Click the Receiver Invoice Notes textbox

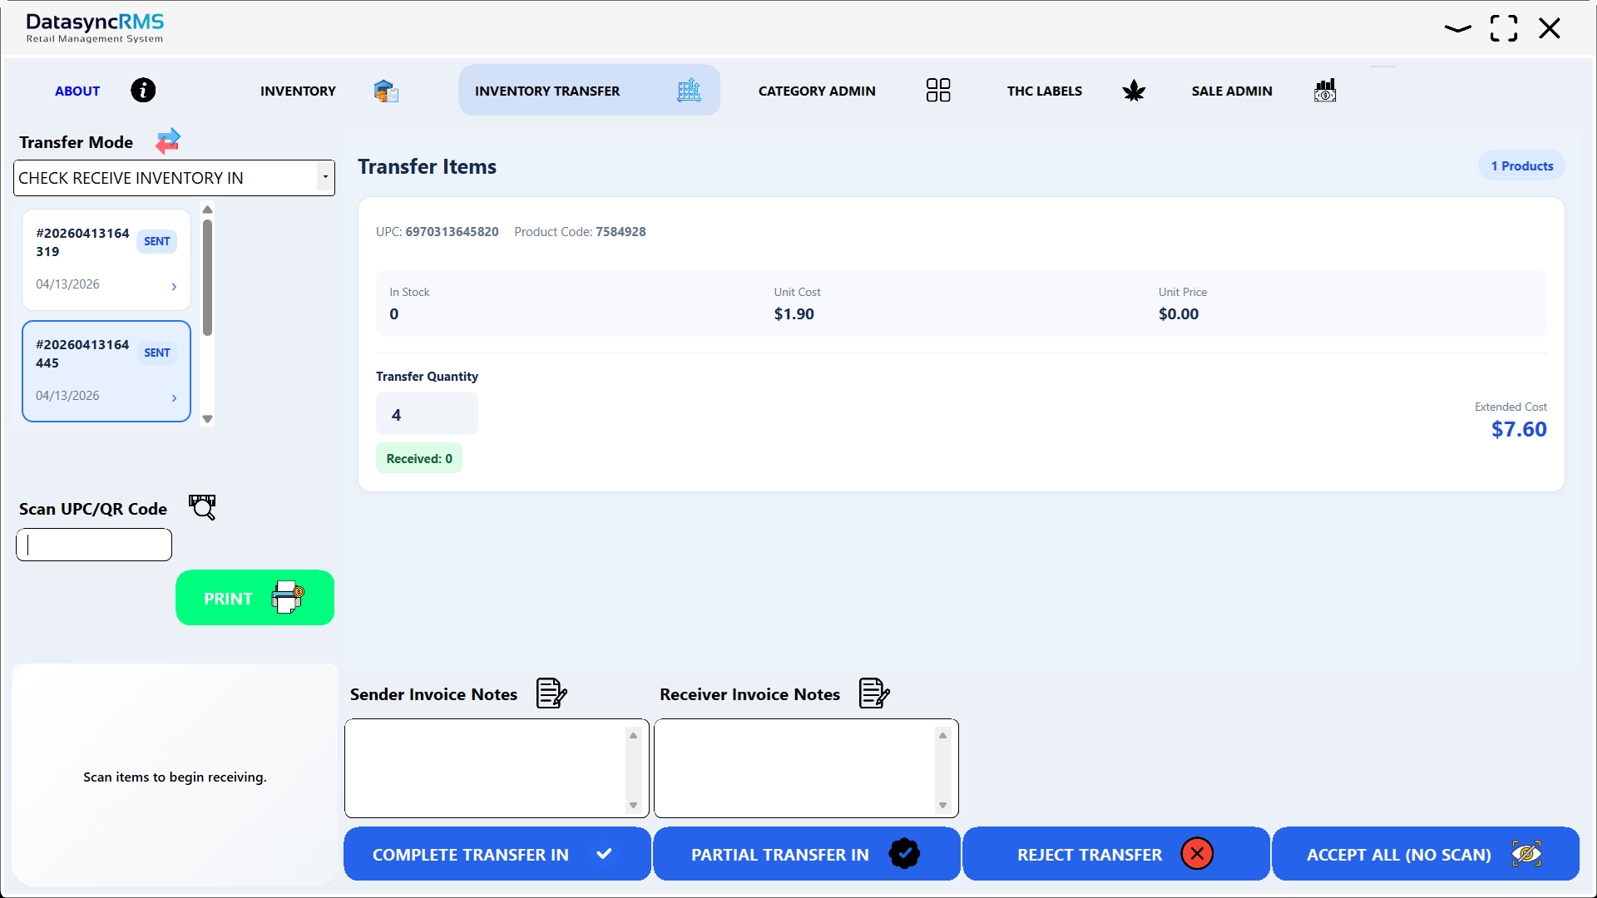click(x=806, y=768)
